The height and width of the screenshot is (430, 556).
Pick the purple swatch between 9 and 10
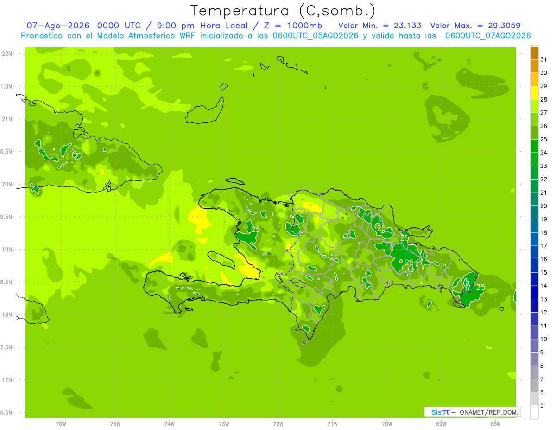[534, 346]
